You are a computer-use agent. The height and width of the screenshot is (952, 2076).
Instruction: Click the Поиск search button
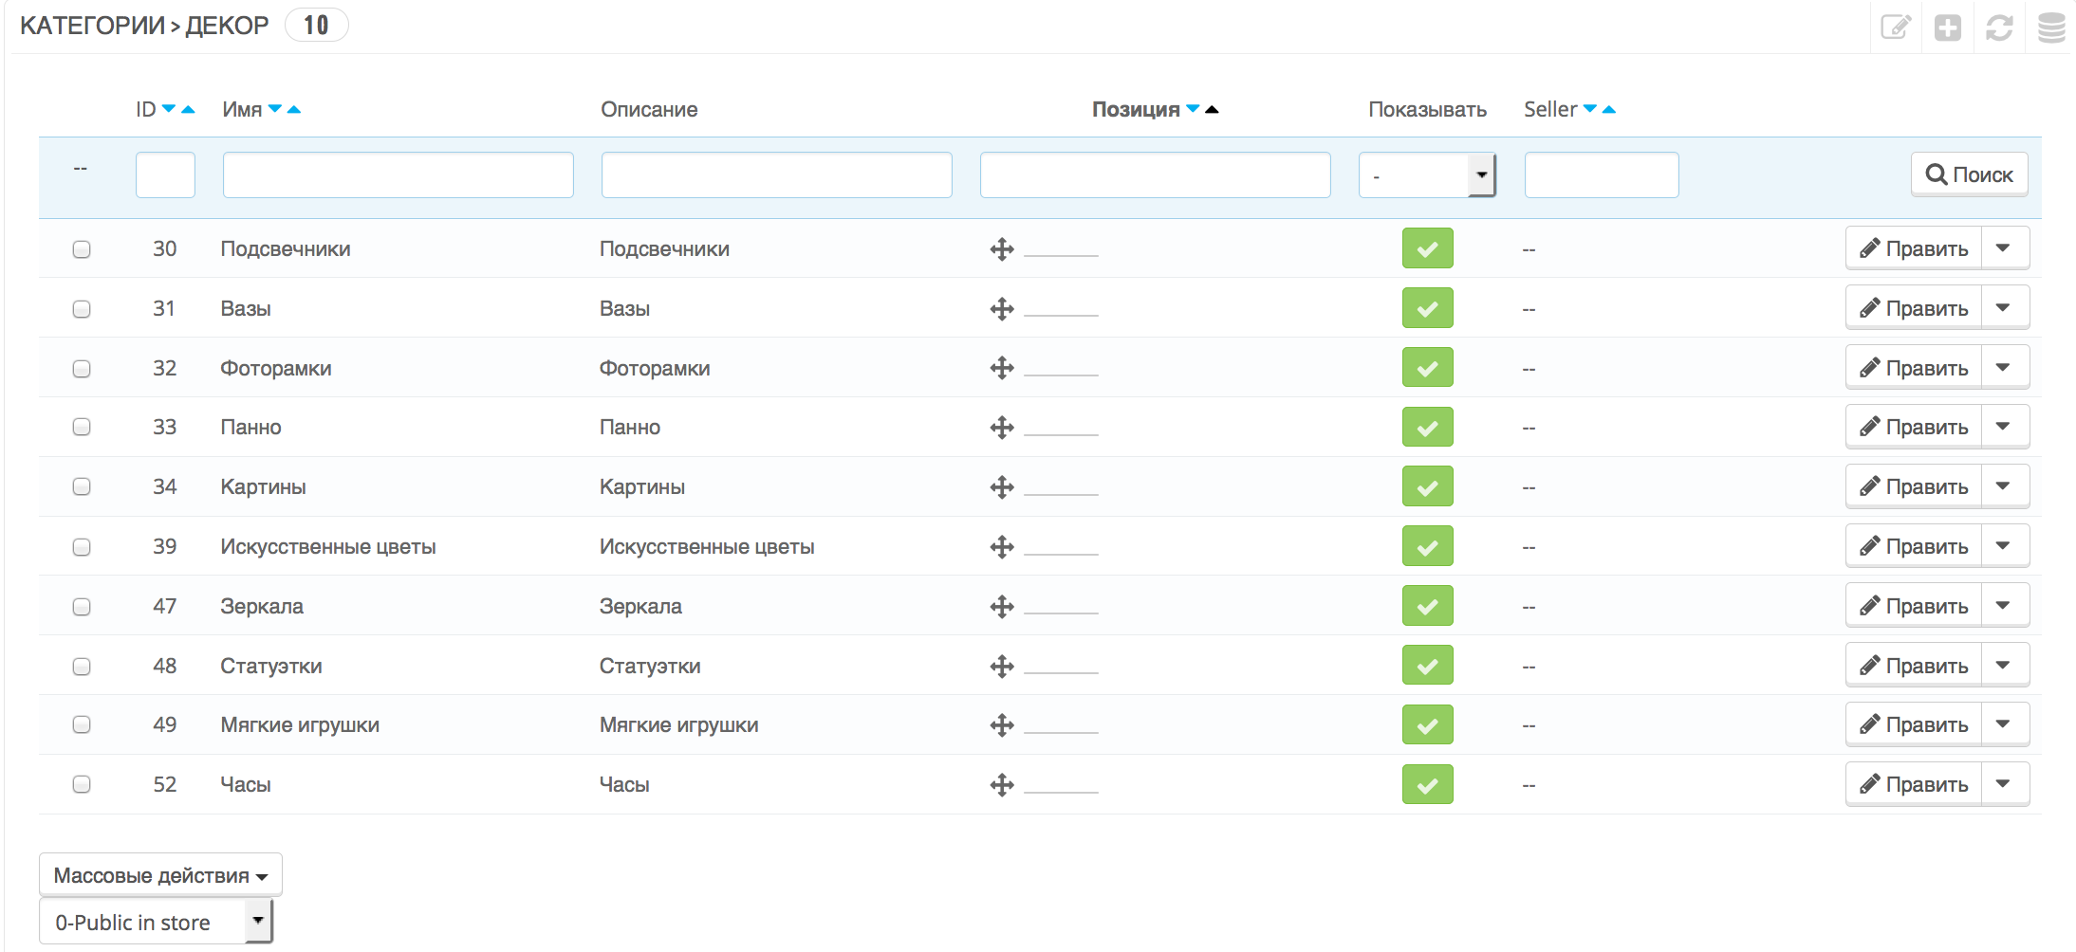point(1969,175)
